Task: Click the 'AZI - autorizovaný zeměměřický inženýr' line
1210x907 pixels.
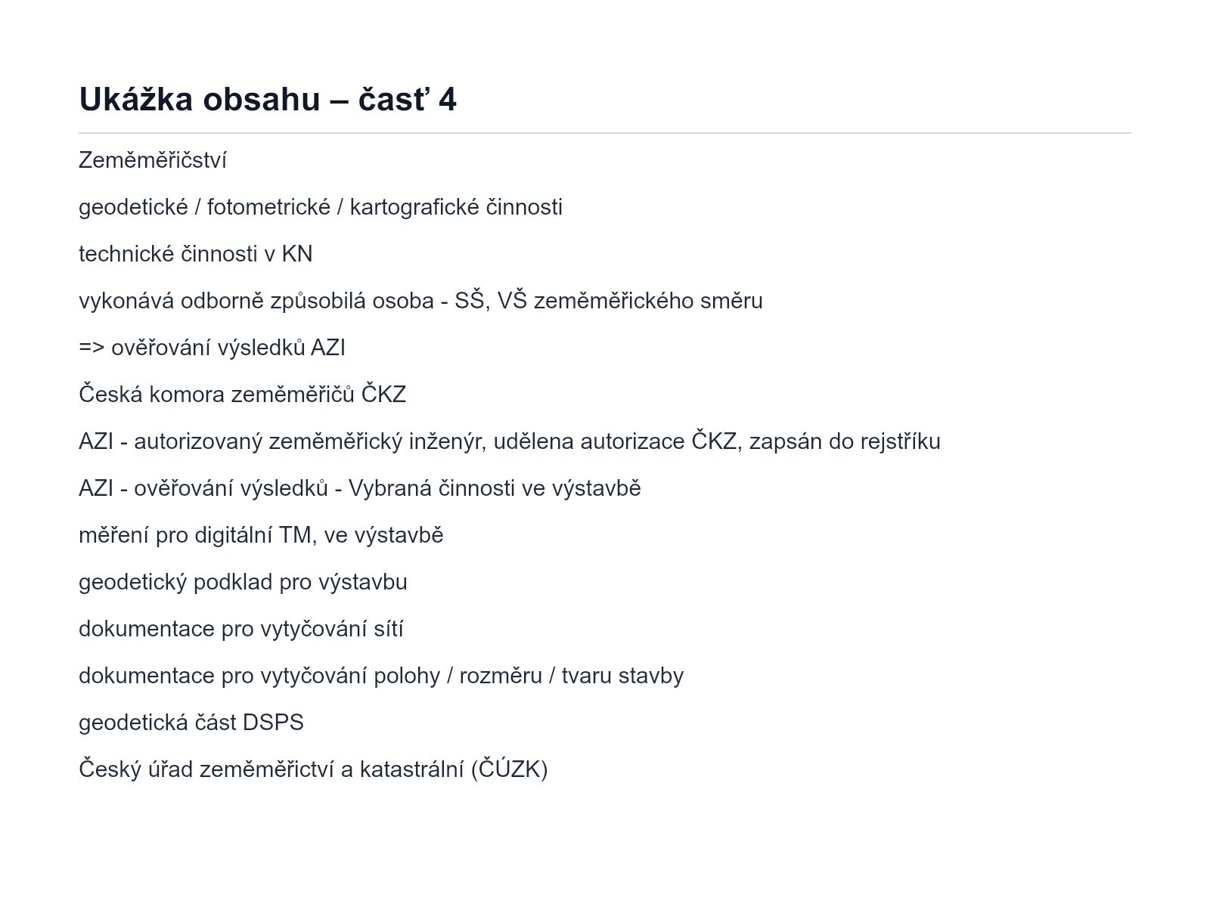Action: pyautogui.click(x=510, y=441)
